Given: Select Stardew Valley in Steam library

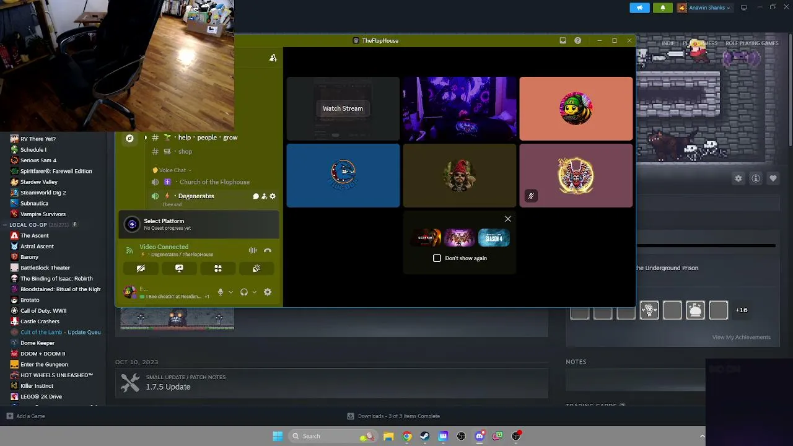Looking at the screenshot, I should (38, 182).
